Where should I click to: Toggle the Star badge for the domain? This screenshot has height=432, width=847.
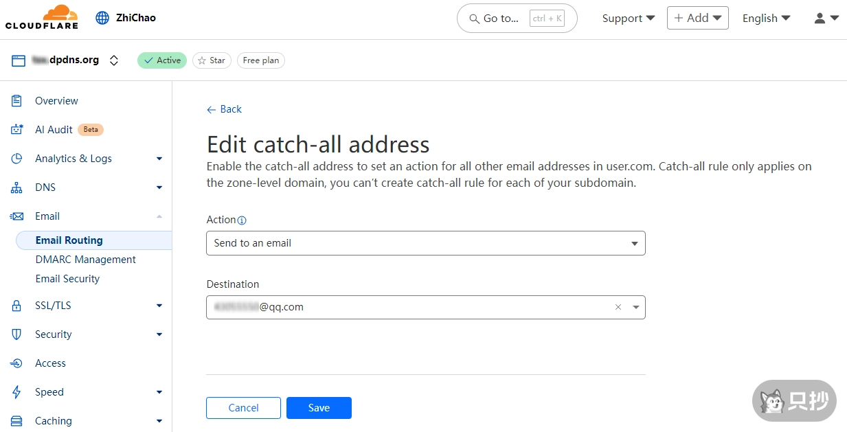click(x=212, y=60)
